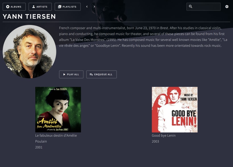The width and height of the screenshot is (233, 167).
Task: Focus the search input field
Action: pyautogui.click(x=203, y=7)
